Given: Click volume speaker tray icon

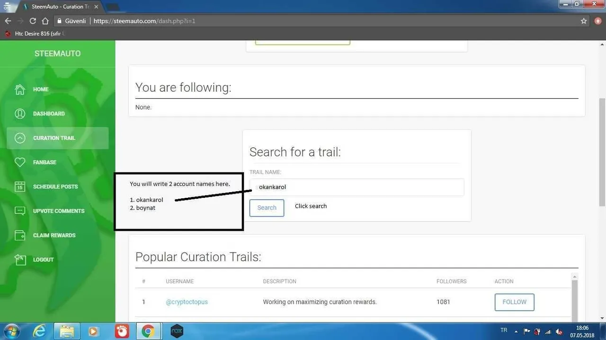Looking at the screenshot, I should [559, 331].
